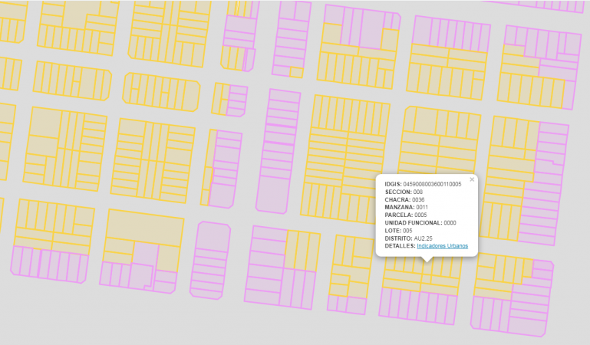Click the LOTE: 005 row

pos(398,231)
